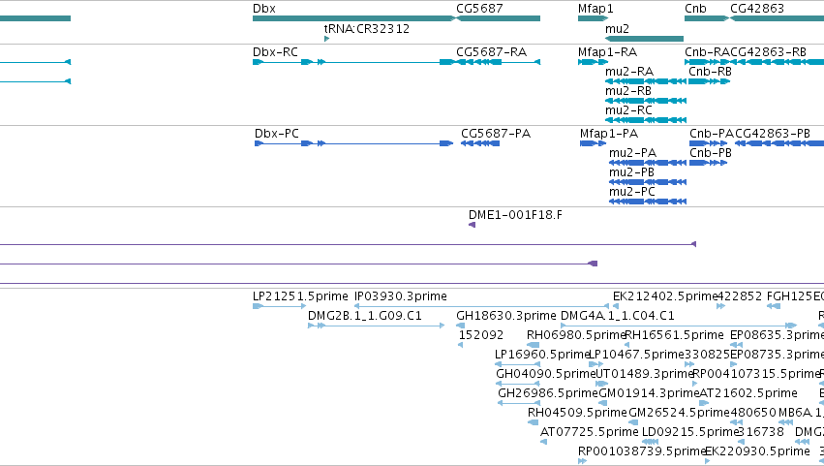The height and width of the screenshot is (466, 824).
Task: Select the UT01489.3prime EST label
Action: click(x=645, y=375)
